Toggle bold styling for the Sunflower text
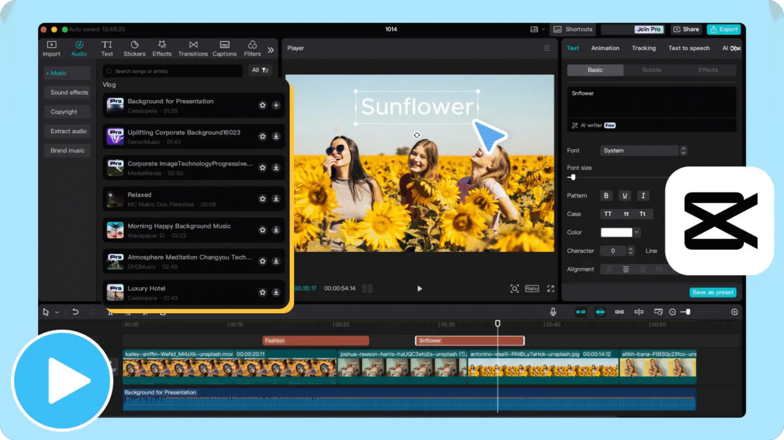 pyautogui.click(x=606, y=196)
